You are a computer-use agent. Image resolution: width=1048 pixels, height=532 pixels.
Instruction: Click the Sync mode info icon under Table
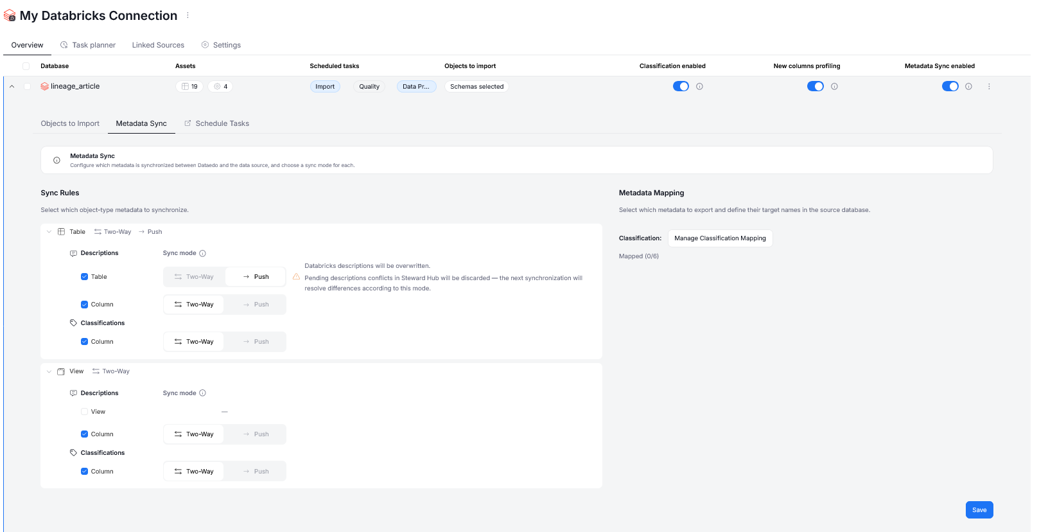click(x=202, y=253)
